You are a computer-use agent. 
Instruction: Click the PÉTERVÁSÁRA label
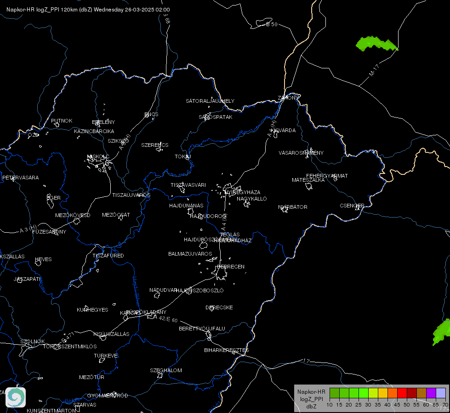pos(20,178)
